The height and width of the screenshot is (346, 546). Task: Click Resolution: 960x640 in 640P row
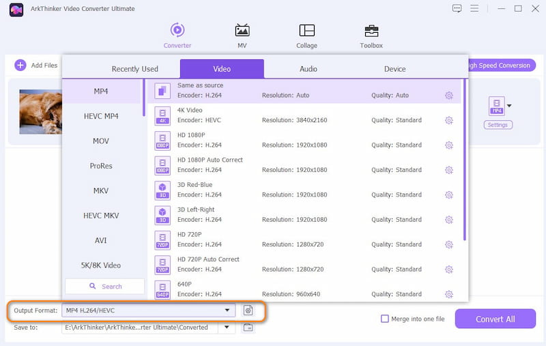(x=291, y=294)
